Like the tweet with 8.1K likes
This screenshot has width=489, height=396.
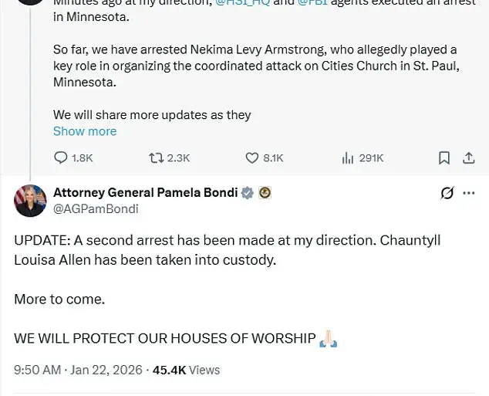pyautogui.click(x=251, y=157)
